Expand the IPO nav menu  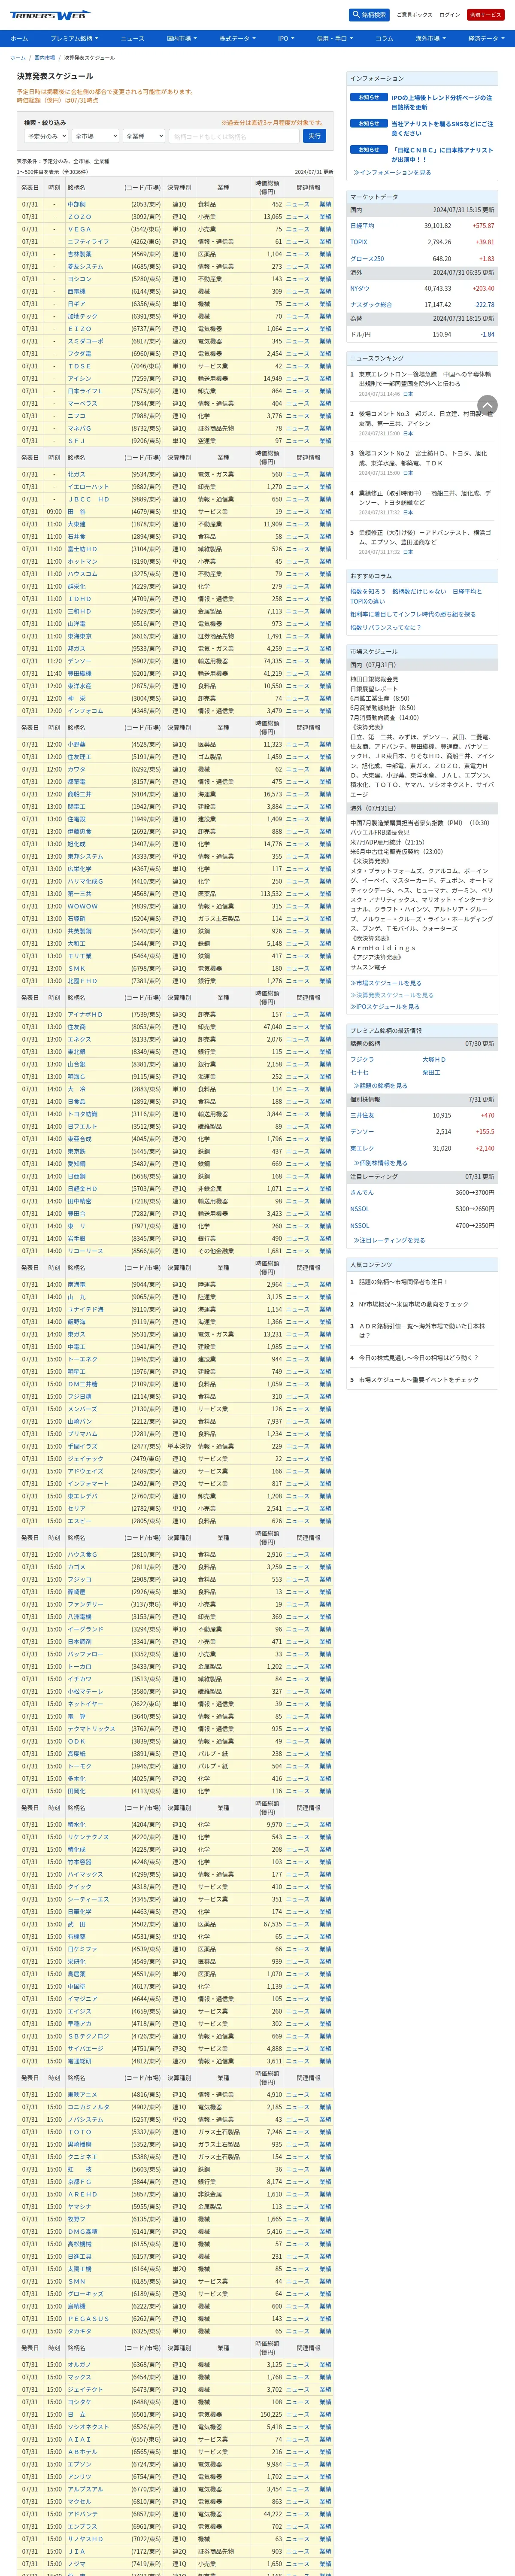[285, 38]
